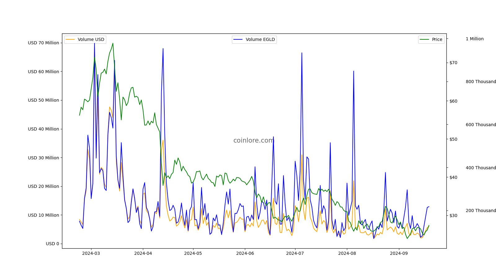The height and width of the screenshot is (279, 496).
Task: Click the 200 Thousand volume axis label
Action: coord(481,210)
